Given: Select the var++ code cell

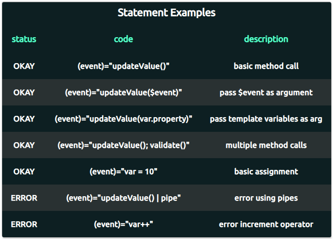Looking at the screenshot, I should pyautogui.click(x=124, y=224).
